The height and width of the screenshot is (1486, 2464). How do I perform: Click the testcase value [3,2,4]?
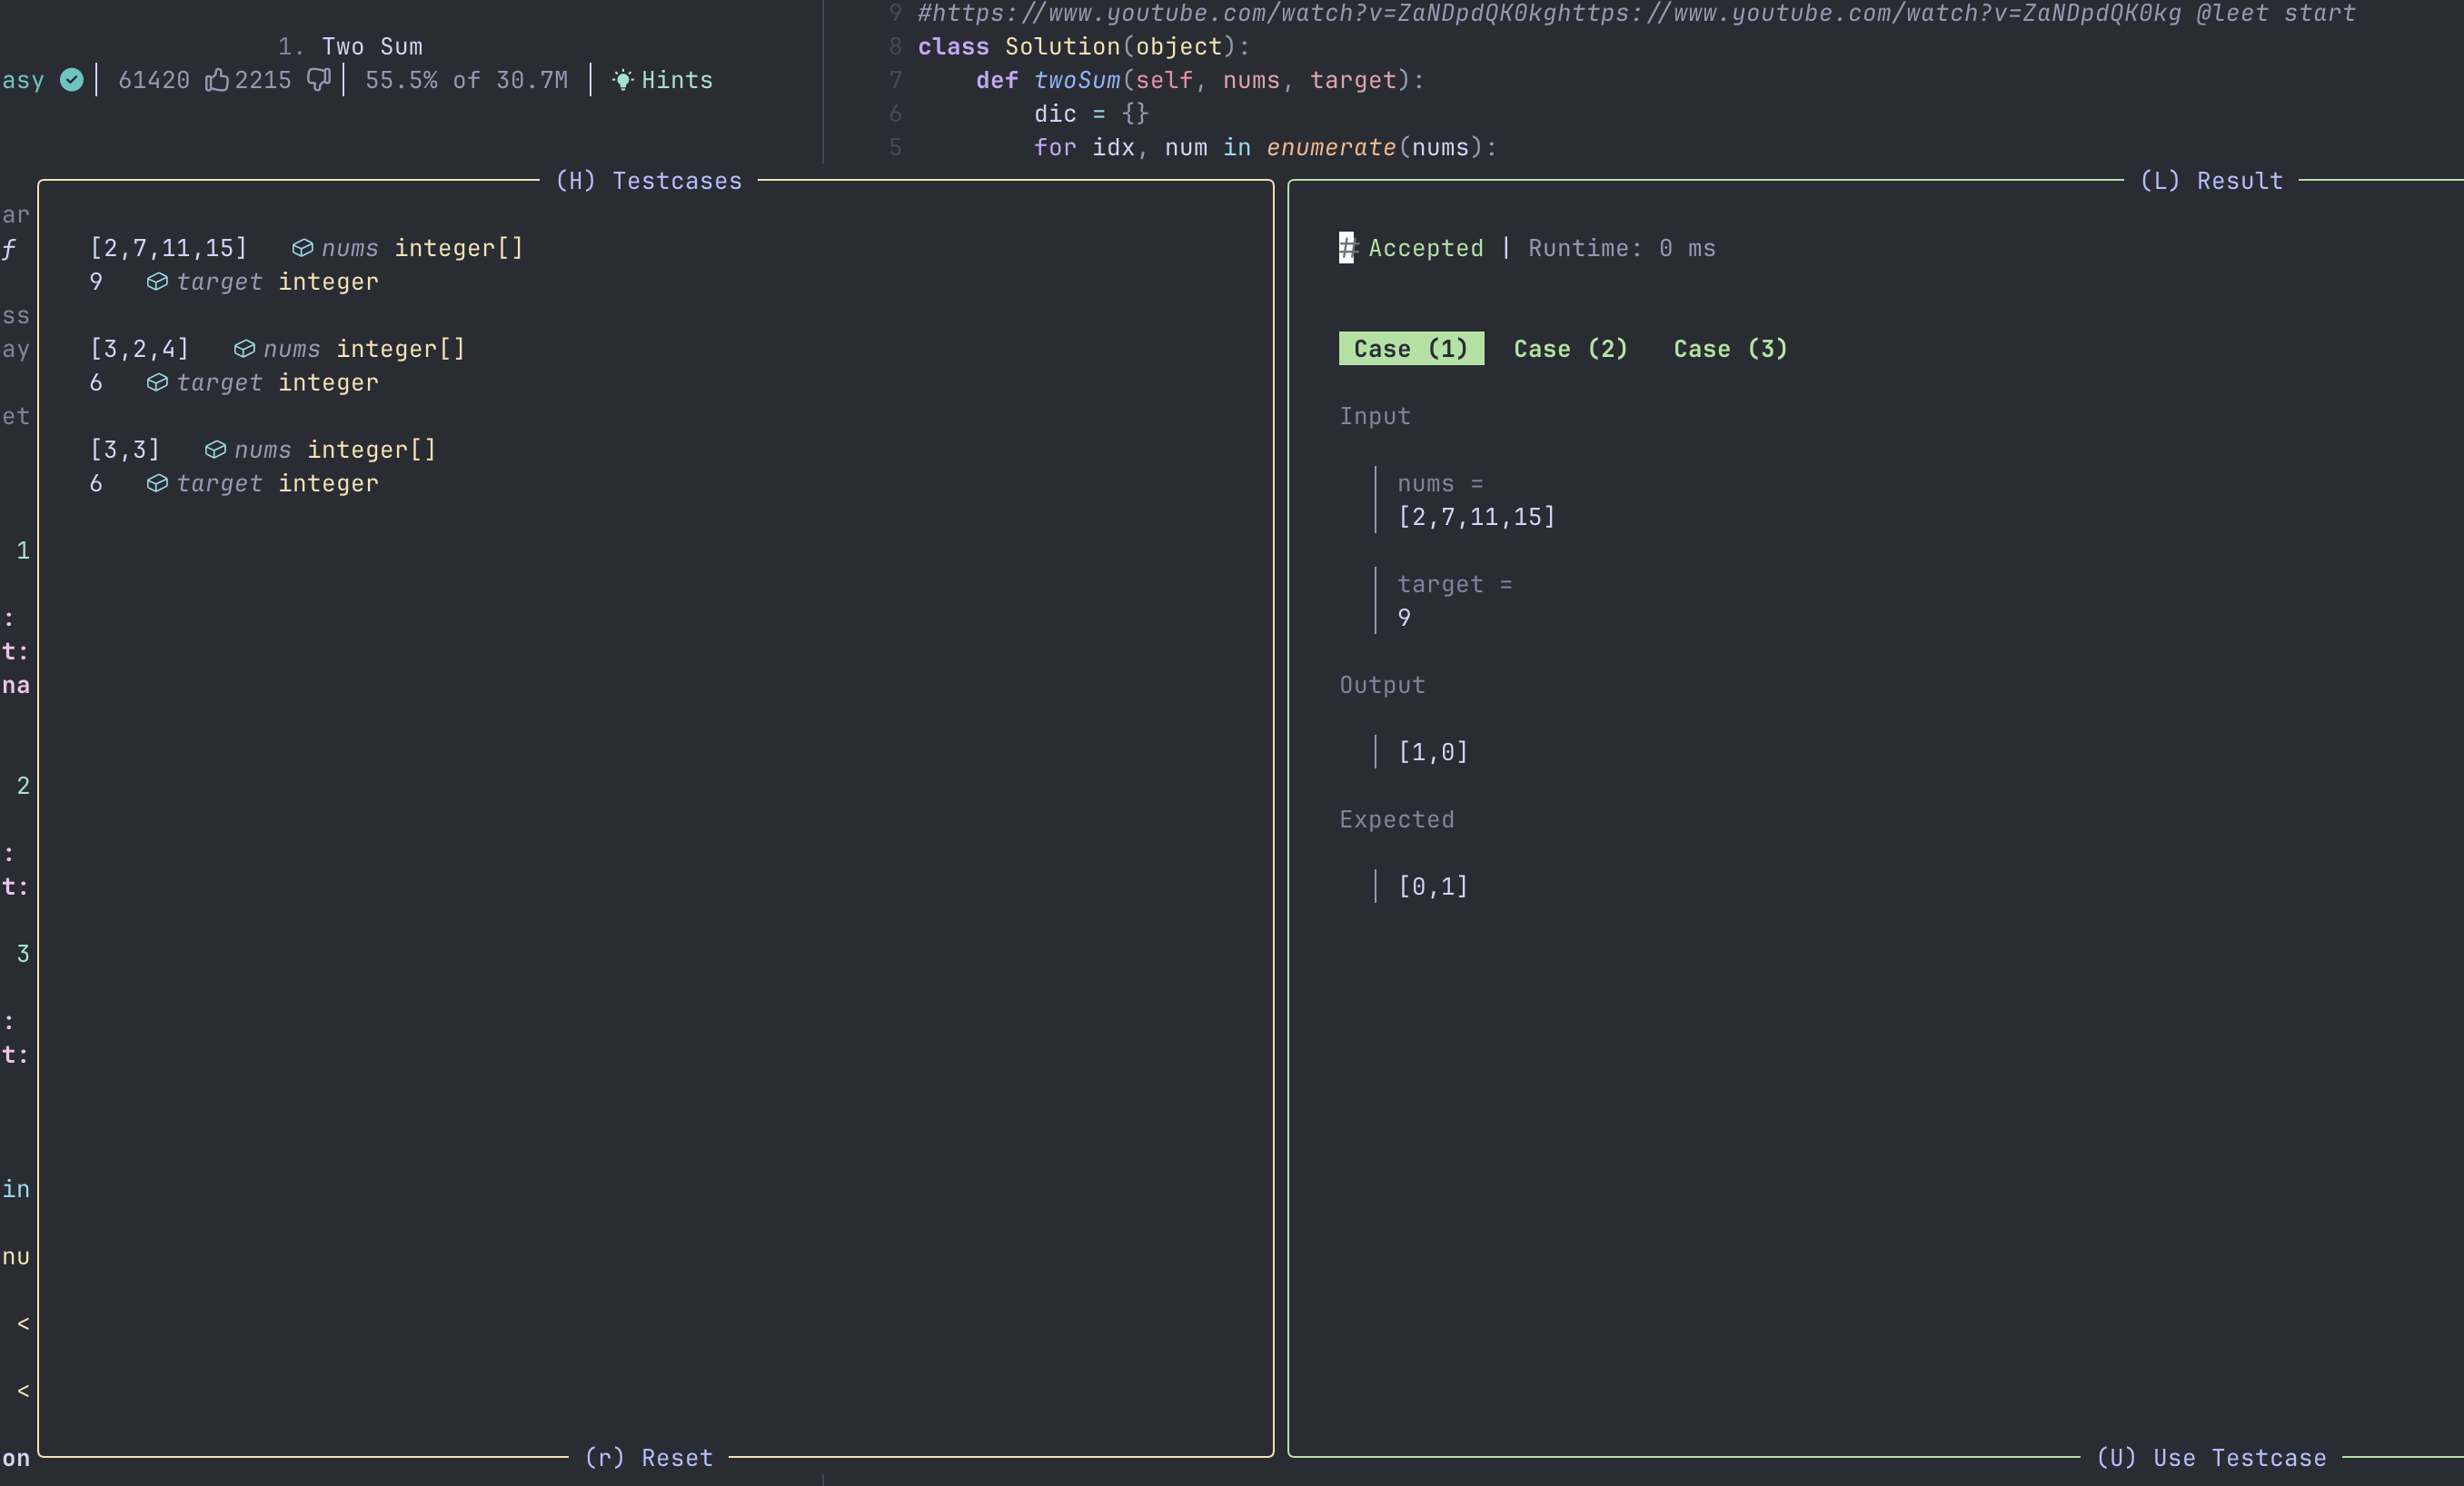(139, 349)
